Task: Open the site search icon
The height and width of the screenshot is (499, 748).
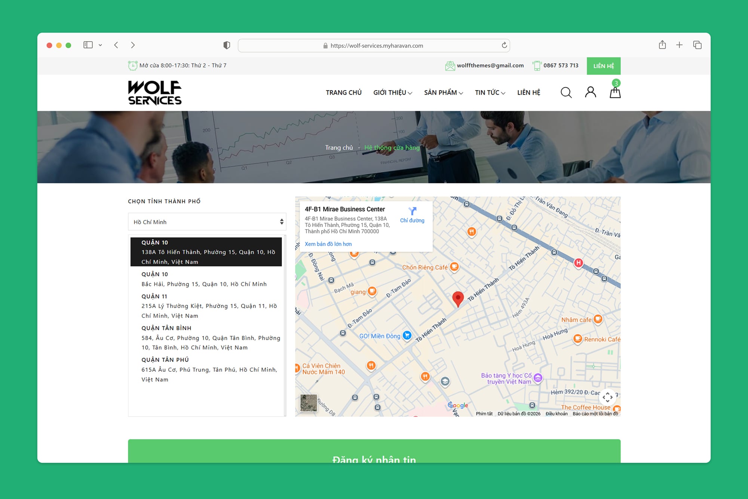Action: click(566, 92)
